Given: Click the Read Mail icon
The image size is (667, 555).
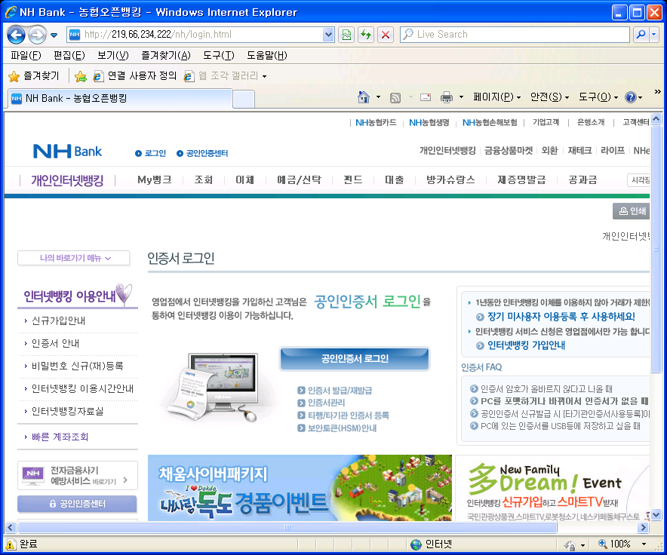Looking at the screenshot, I should click(x=426, y=97).
